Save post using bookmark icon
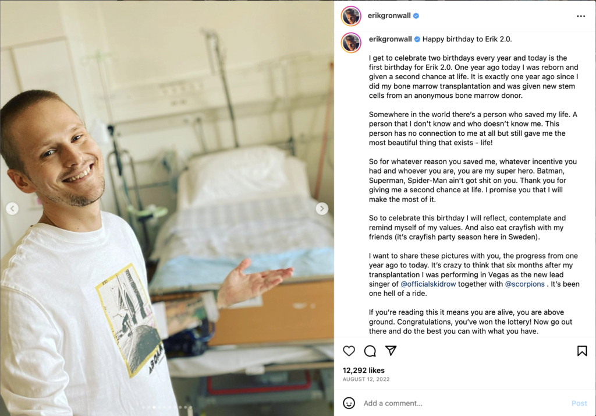The image size is (596, 416). tap(582, 351)
